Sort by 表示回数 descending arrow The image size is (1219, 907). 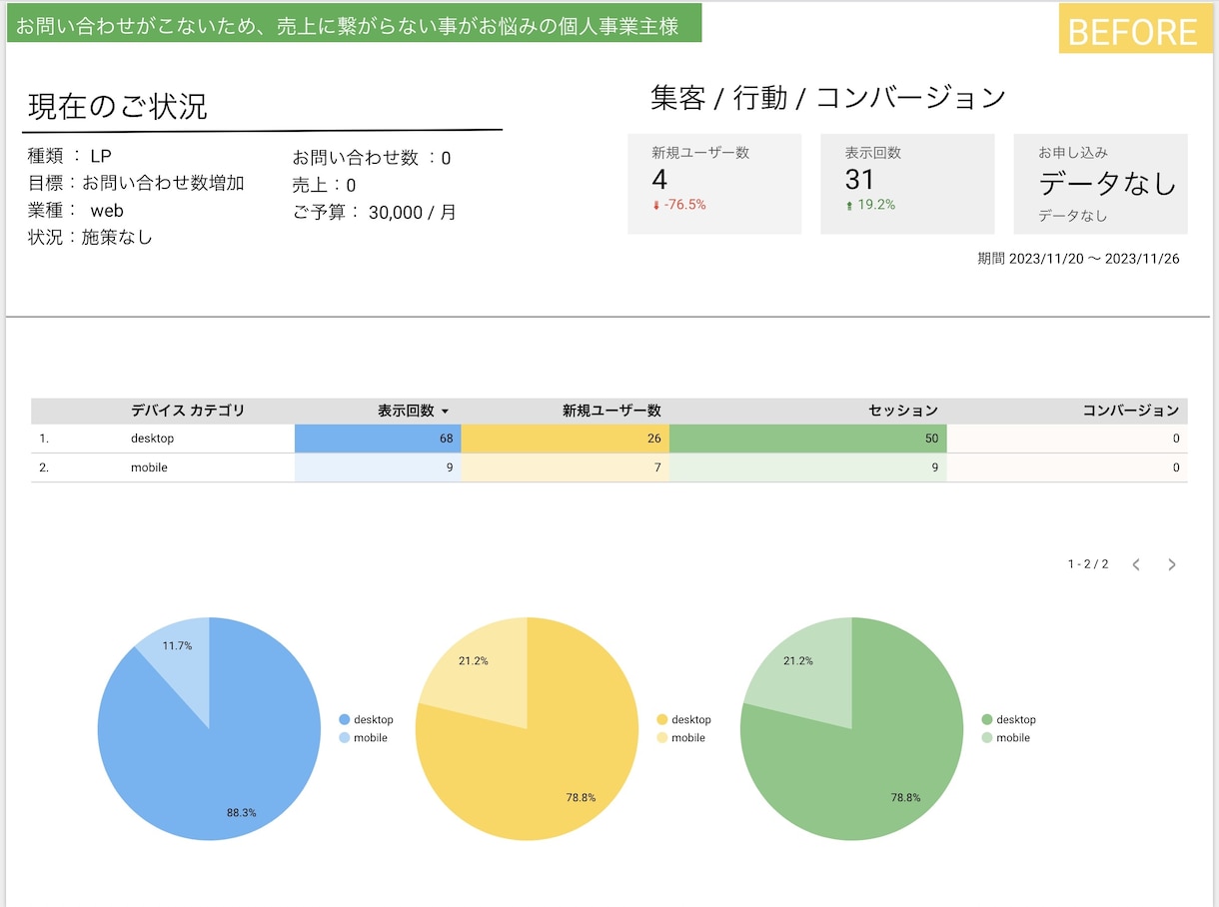point(445,412)
